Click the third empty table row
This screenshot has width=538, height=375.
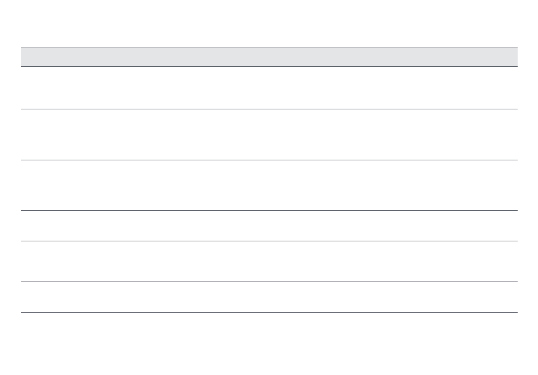pyautogui.click(x=269, y=185)
